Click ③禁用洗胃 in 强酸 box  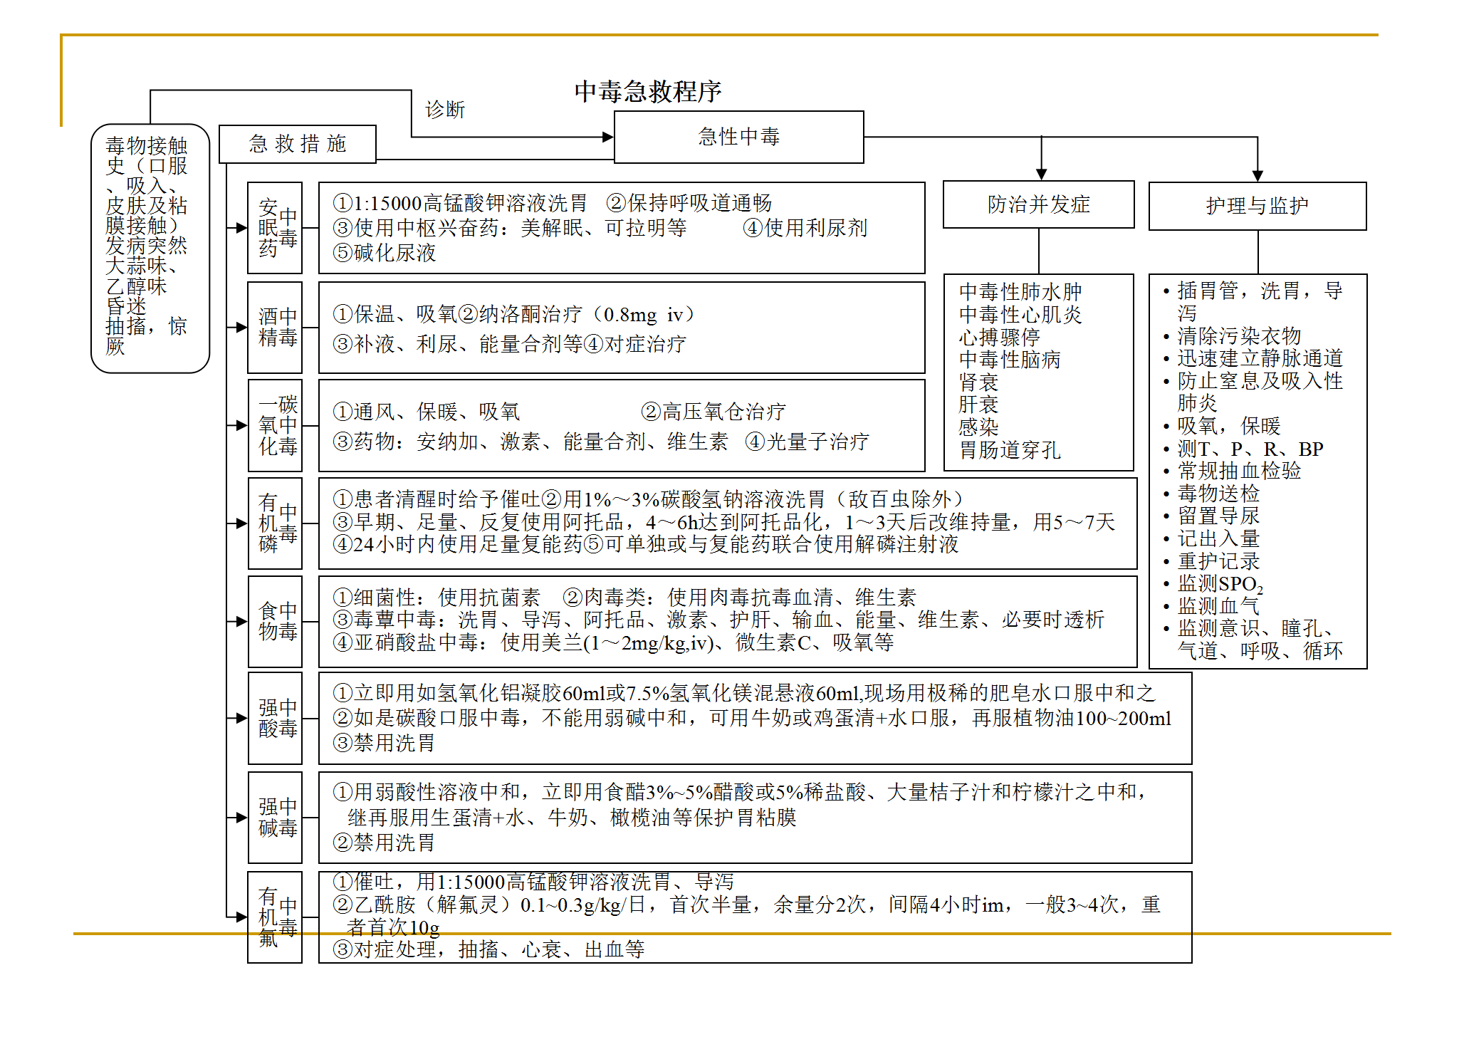click(384, 744)
